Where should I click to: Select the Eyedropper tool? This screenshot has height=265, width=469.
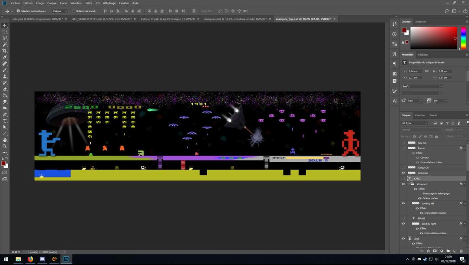click(4, 57)
